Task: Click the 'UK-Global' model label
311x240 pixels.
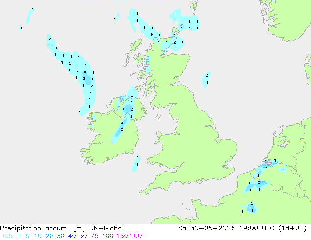Action: coord(106,228)
